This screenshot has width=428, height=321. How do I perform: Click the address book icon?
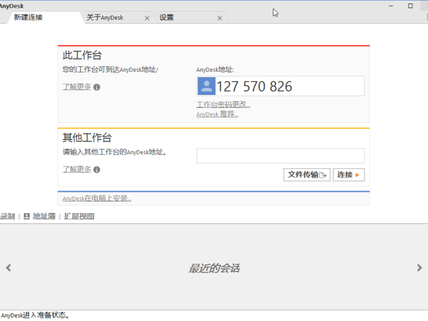pyautogui.click(x=27, y=217)
